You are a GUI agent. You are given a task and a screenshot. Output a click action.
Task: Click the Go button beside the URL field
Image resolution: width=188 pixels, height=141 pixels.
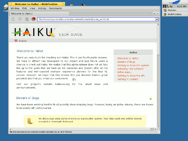click(x=157, y=19)
